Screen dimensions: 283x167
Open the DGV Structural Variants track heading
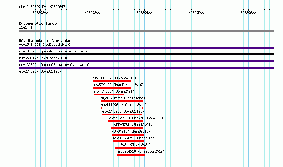(45, 41)
